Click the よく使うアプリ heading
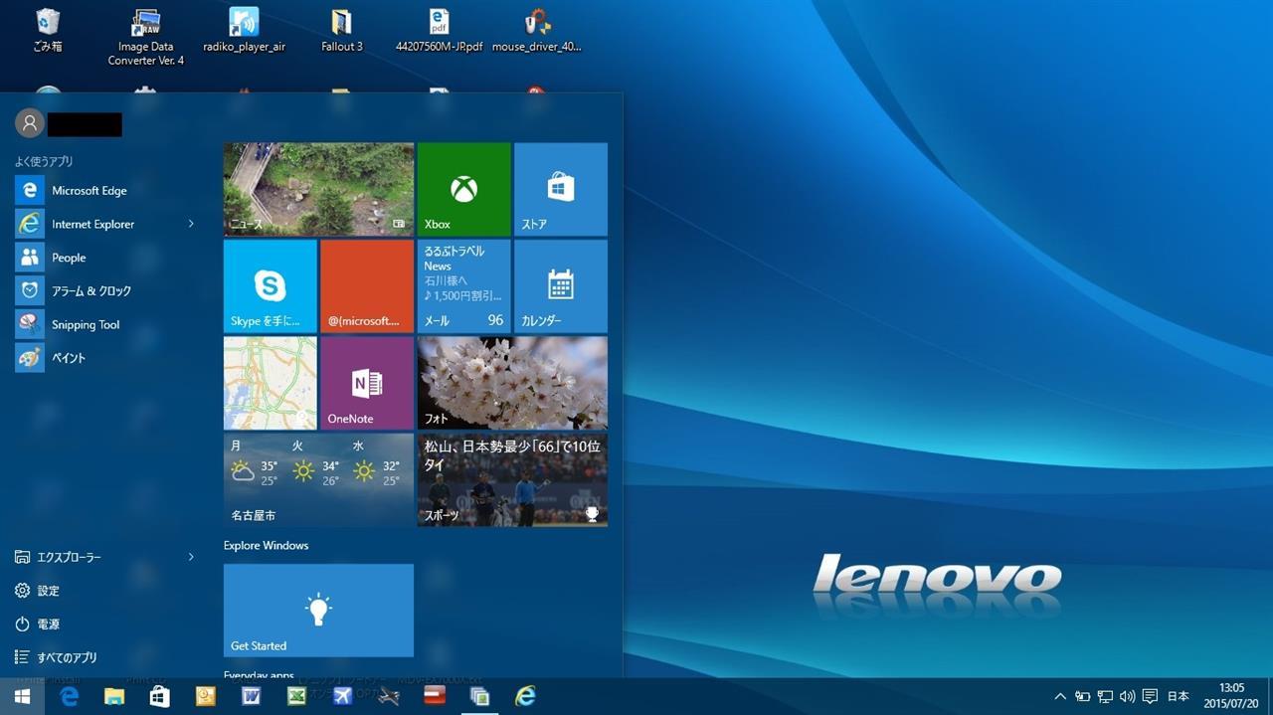The width and height of the screenshot is (1273, 715). pos(44,161)
